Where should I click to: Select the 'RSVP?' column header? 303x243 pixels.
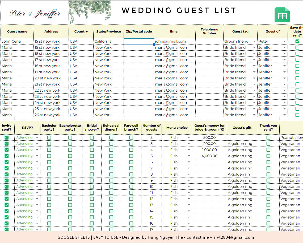(27, 128)
